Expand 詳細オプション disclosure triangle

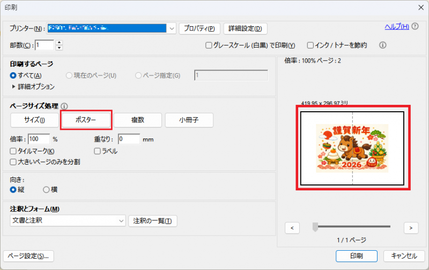click(x=13, y=86)
